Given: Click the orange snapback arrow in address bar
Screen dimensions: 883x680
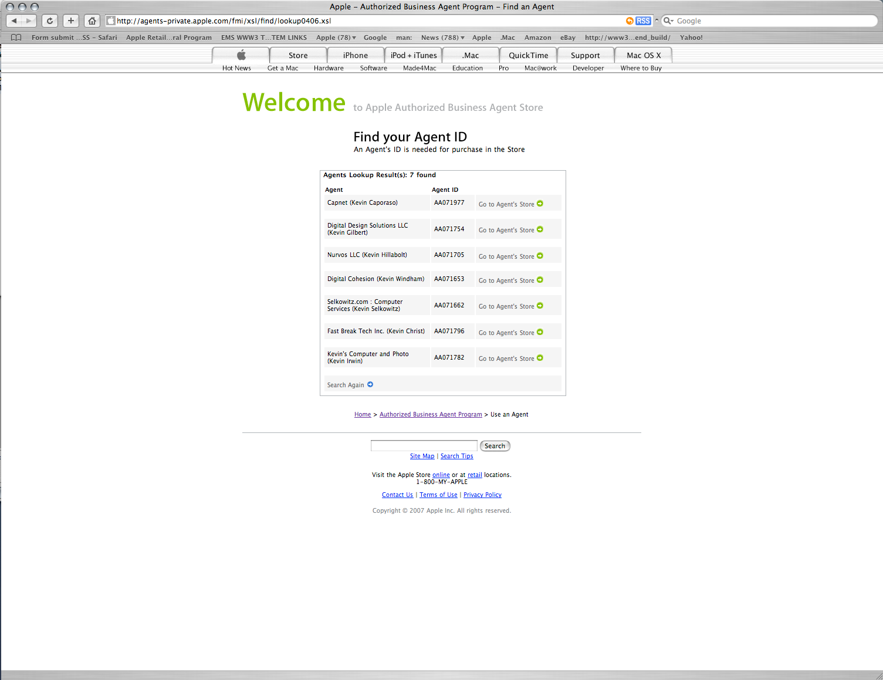Looking at the screenshot, I should point(630,21).
